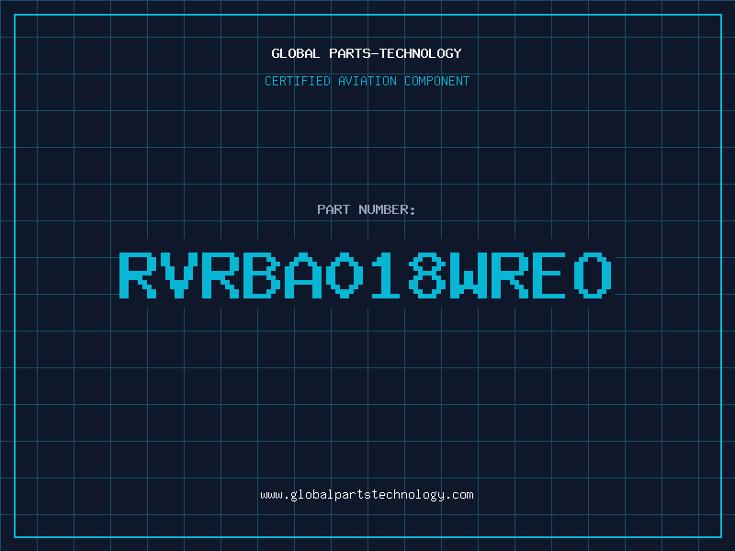Click the word CERTIFIED in the subtitle

click(x=298, y=81)
